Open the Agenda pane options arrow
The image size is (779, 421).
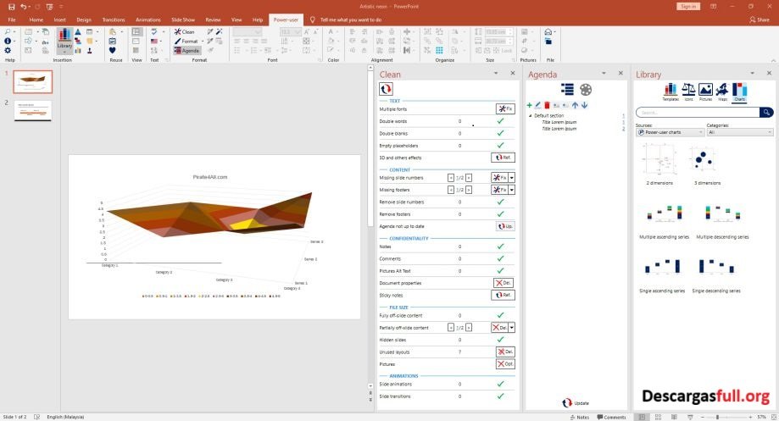coord(604,73)
